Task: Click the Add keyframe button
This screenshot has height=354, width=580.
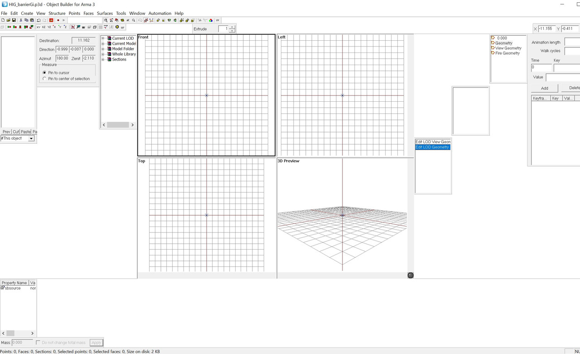Action: pyautogui.click(x=545, y=88)
